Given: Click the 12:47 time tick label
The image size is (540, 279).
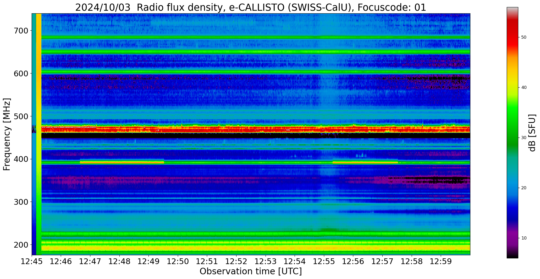Looking at the screenshot, I should pyautogui.click(x=90, y=261).
